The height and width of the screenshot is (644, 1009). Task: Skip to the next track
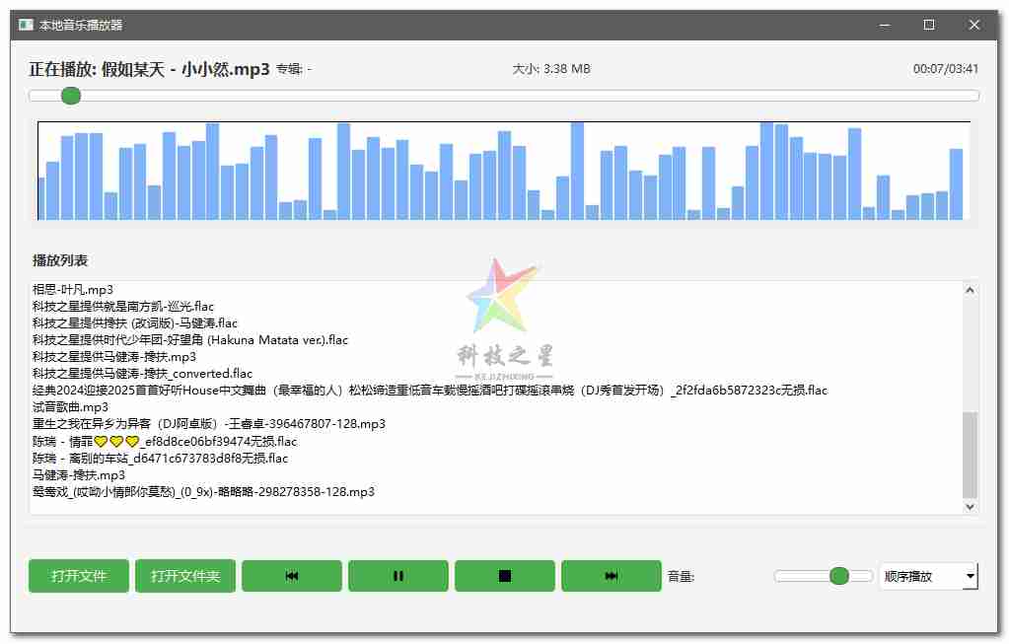pos(611,576)
